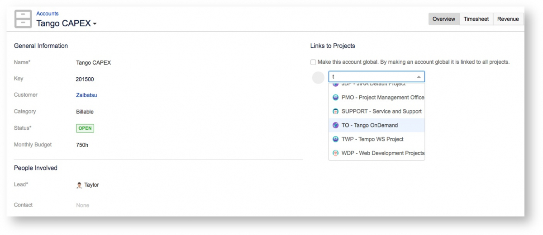Click the OPEN status badge
Viewport: 543px width, 235px height.
85,128
